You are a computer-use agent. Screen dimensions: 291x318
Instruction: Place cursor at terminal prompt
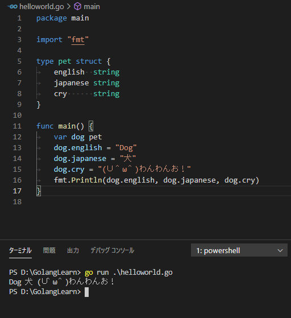click(x=86, y=292)
